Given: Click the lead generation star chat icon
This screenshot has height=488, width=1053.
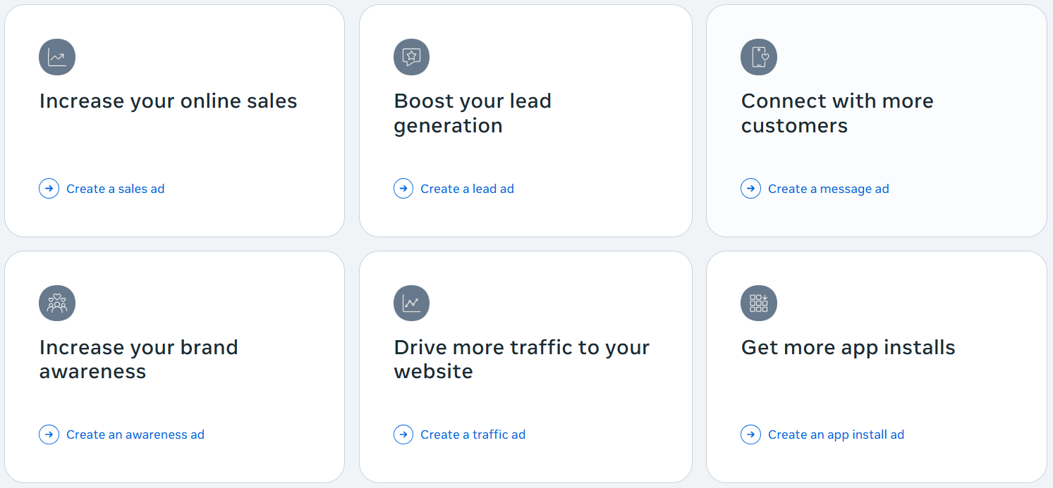Looking at the screenshot, I should (x=411, y=57).
